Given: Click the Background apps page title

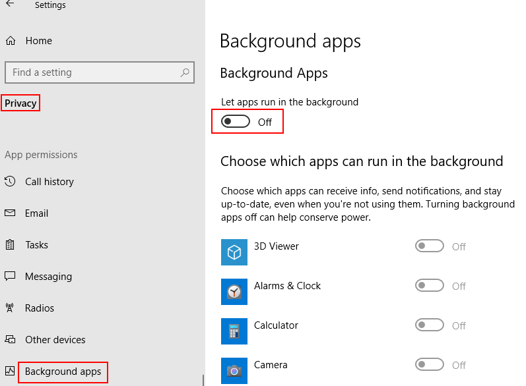Looking at the screenshot, I should pos(290,41).
